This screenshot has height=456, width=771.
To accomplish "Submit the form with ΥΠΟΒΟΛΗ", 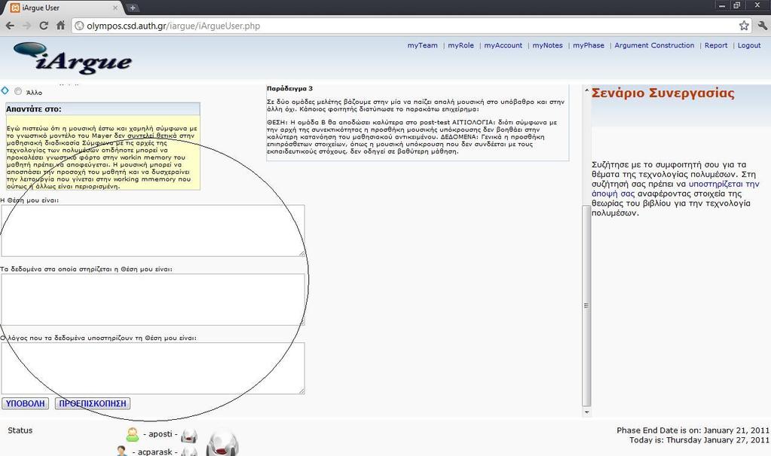I will (25, 403).
